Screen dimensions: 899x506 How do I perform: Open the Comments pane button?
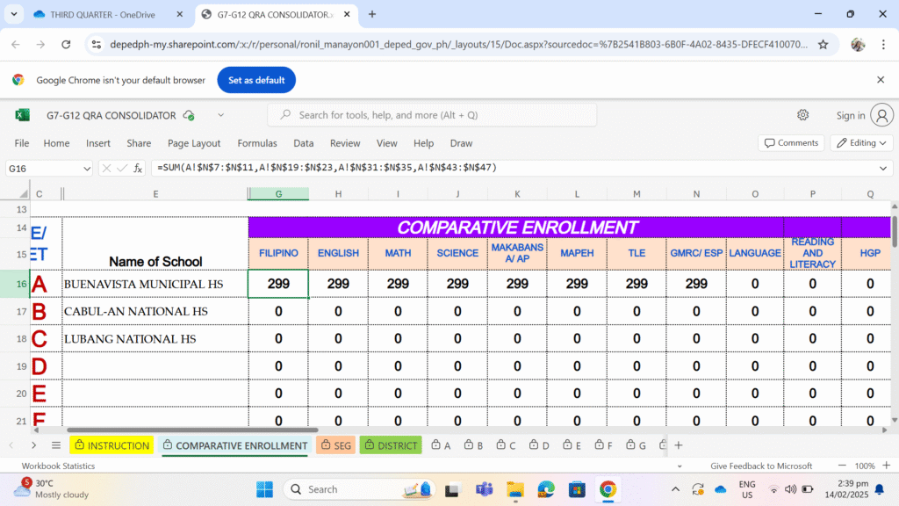pos(790,143)
